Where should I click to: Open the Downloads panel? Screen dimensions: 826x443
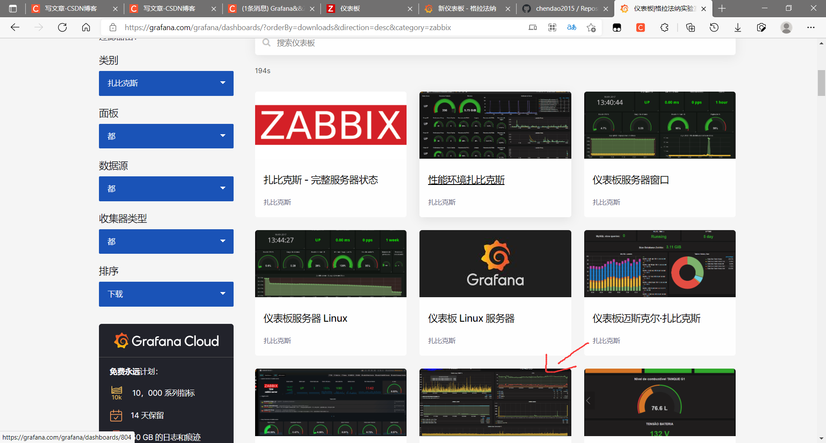tap(738, 27)
